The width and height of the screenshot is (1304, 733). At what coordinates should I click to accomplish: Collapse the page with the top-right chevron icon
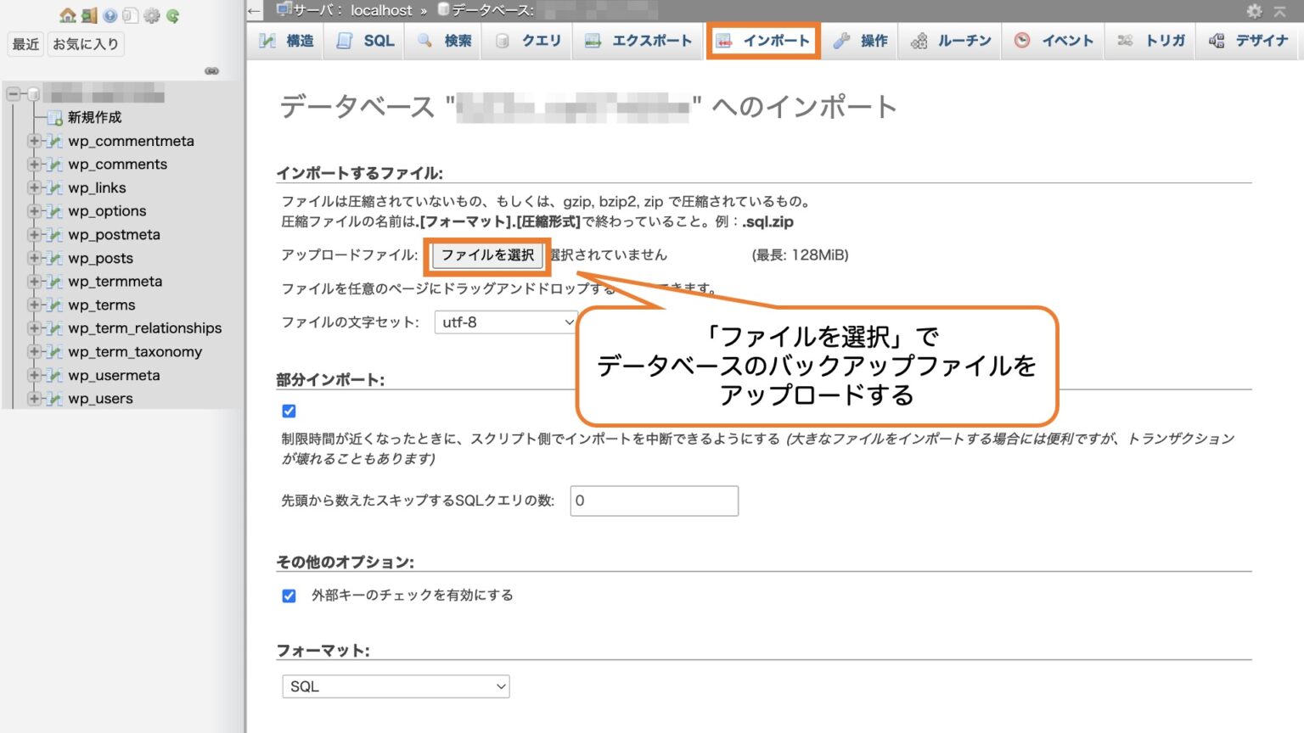click(1280, 12)
